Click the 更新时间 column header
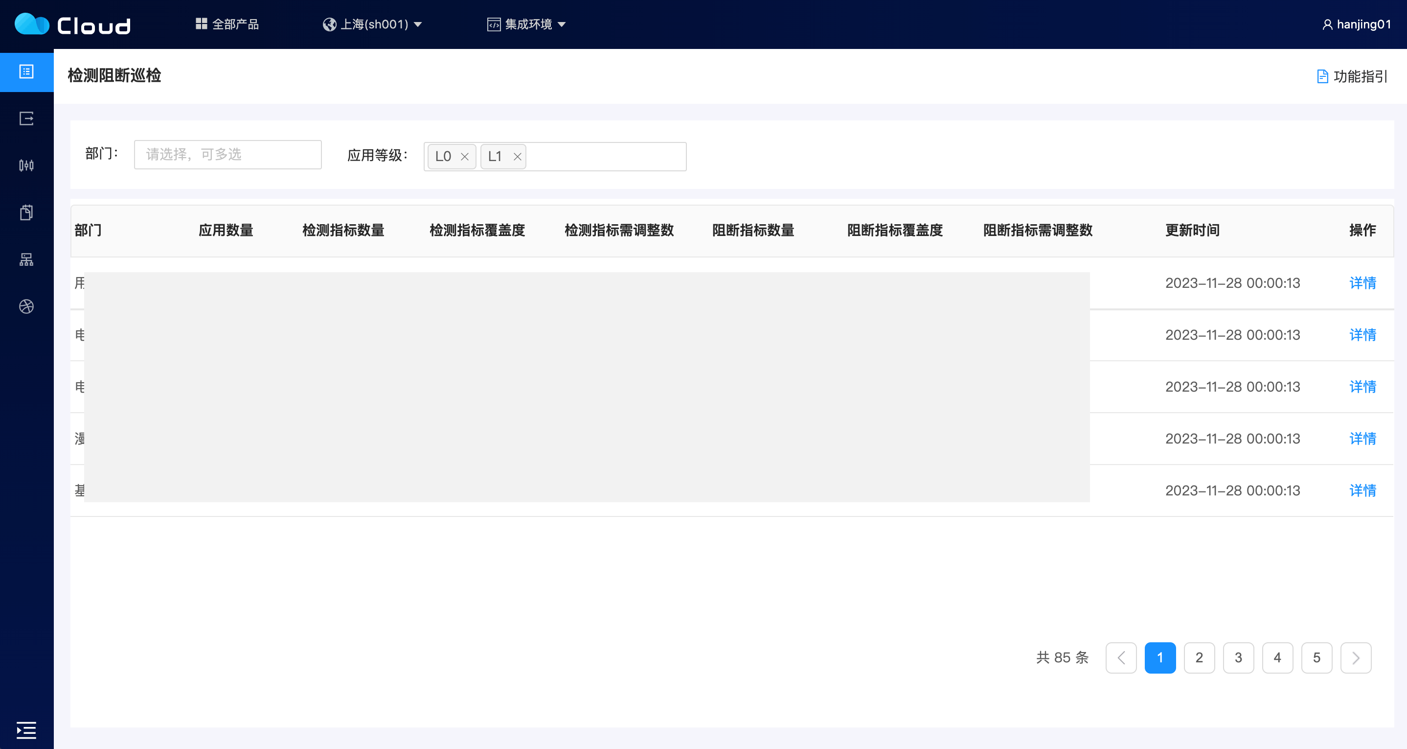Screen dimensions: 1407x749 [1192, 230]
